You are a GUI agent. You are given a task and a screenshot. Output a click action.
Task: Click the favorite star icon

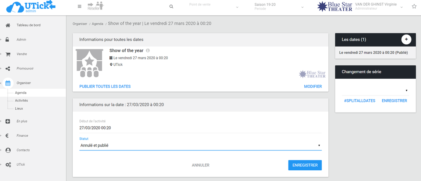(x=414, y=6)
